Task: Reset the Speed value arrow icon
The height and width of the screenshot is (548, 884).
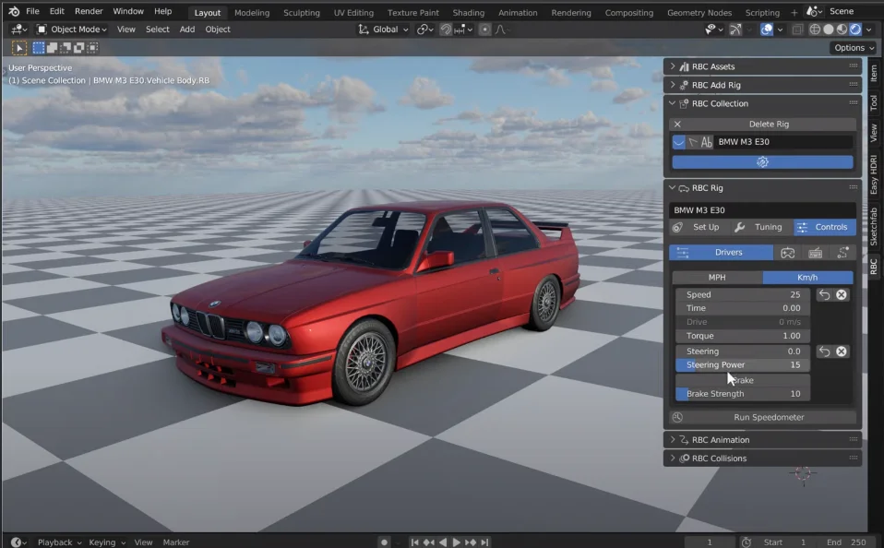Action: click(x=824, y=295)
